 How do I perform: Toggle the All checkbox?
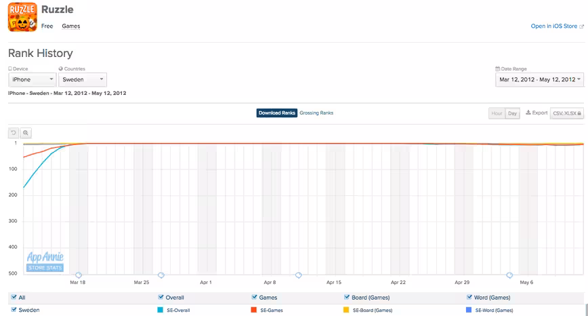[x=14, y=297]
